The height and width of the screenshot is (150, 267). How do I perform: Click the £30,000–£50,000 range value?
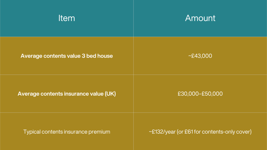200,94
